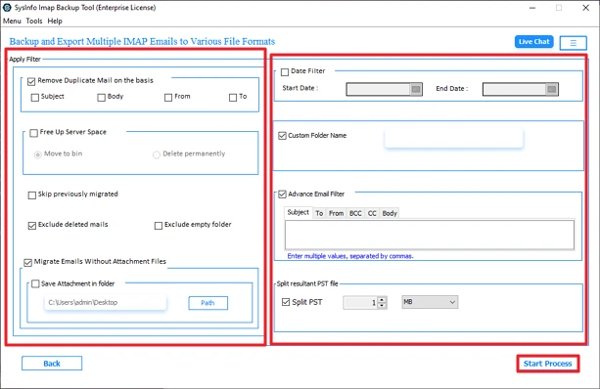Check the To duplicate checkbox

coord(233,98)
